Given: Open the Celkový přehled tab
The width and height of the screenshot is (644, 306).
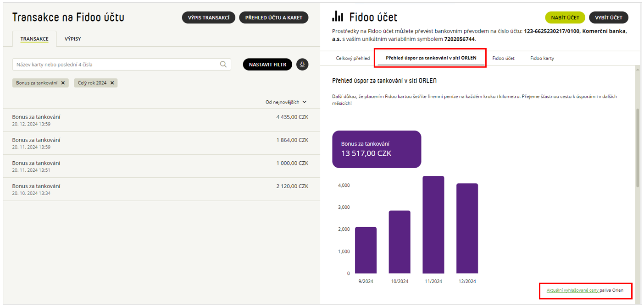Looking at the screenshot, I should coord(353,59).
